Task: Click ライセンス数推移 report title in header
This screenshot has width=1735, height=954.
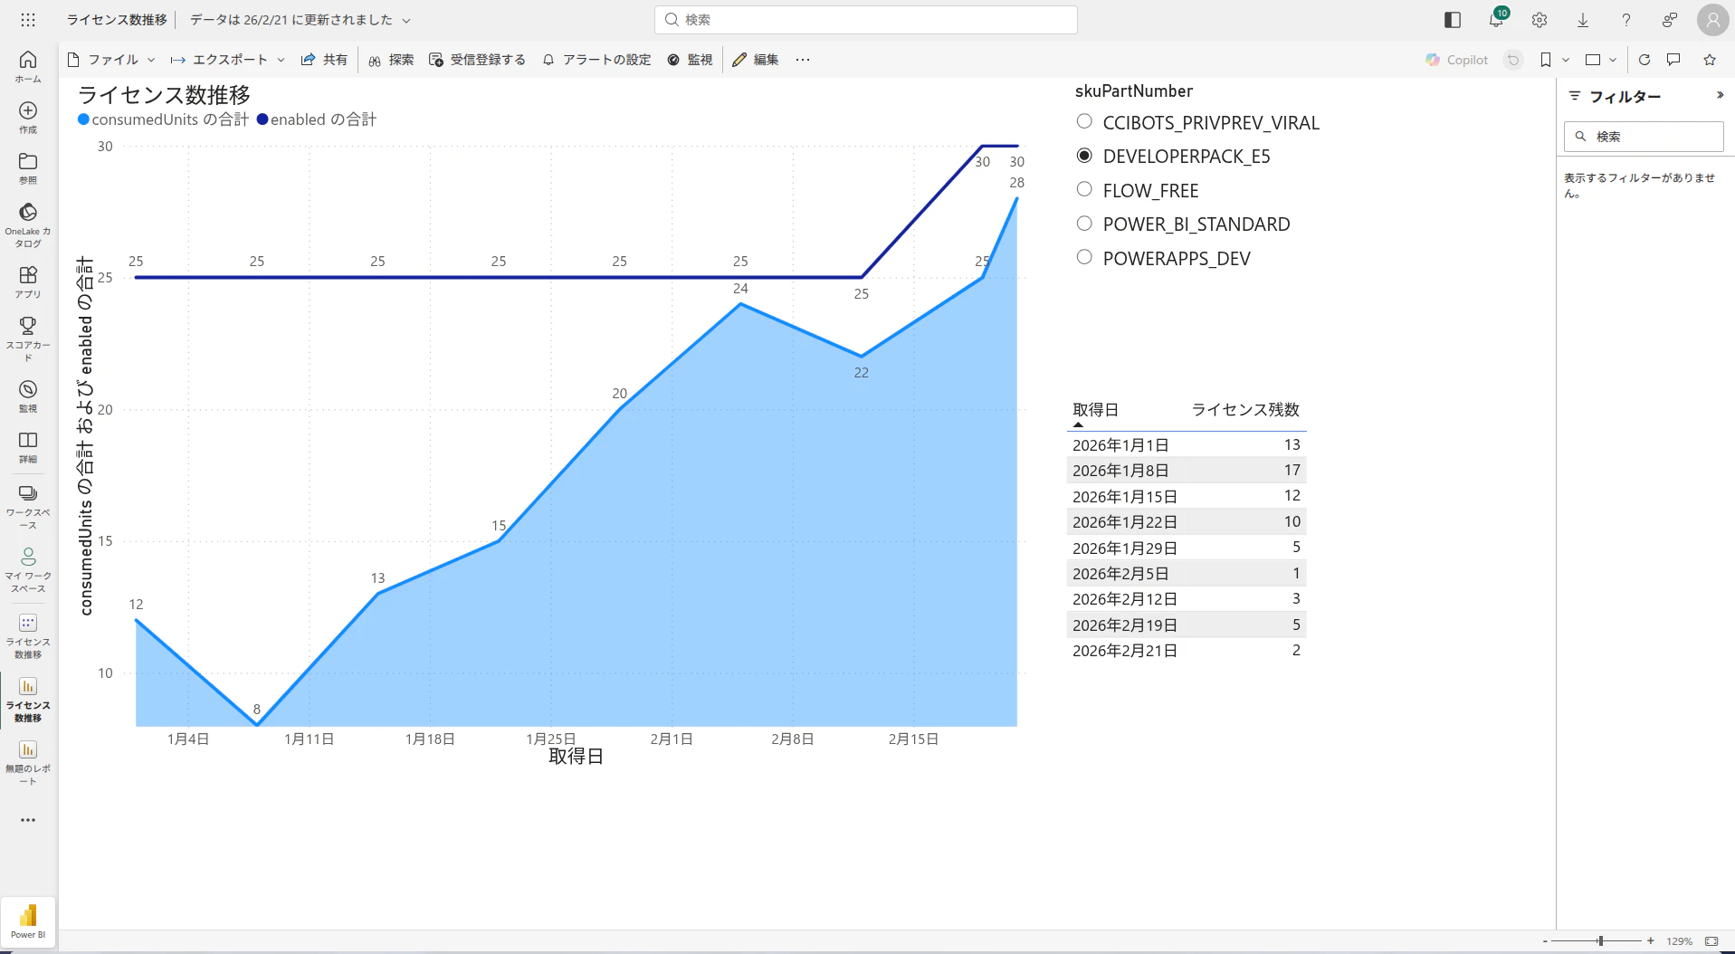Action: (117, 20)
